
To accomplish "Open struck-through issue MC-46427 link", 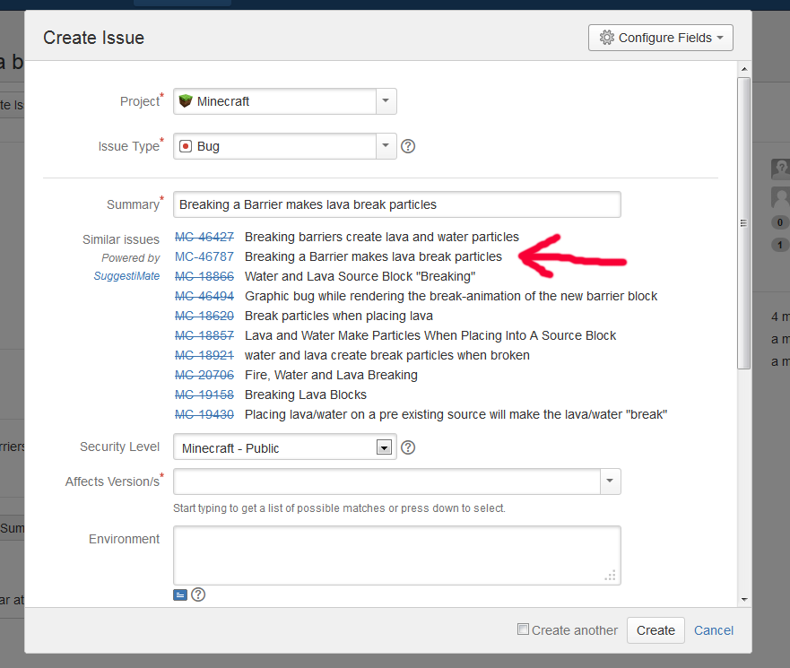I will (204, 237).
